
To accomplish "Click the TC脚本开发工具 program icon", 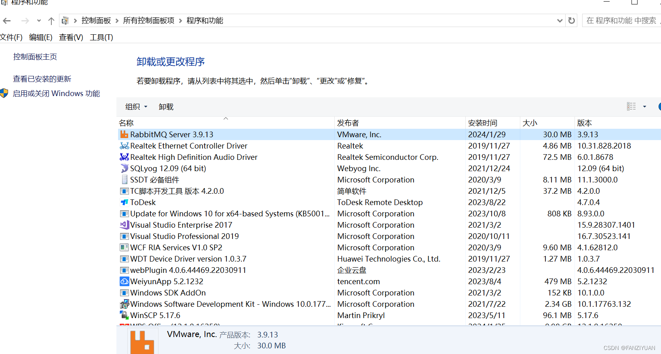I will tap(124, 191).
